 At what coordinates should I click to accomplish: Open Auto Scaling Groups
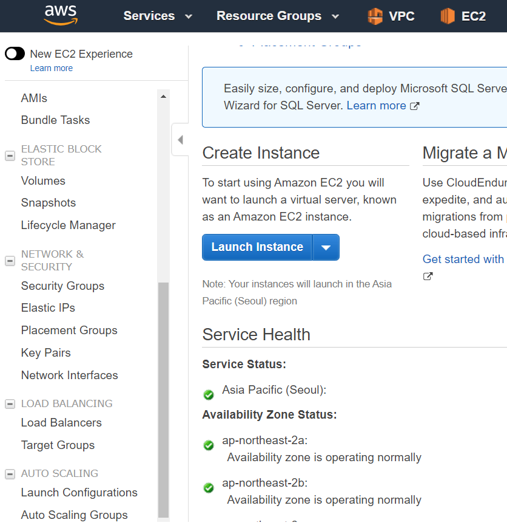coord(75,515)
